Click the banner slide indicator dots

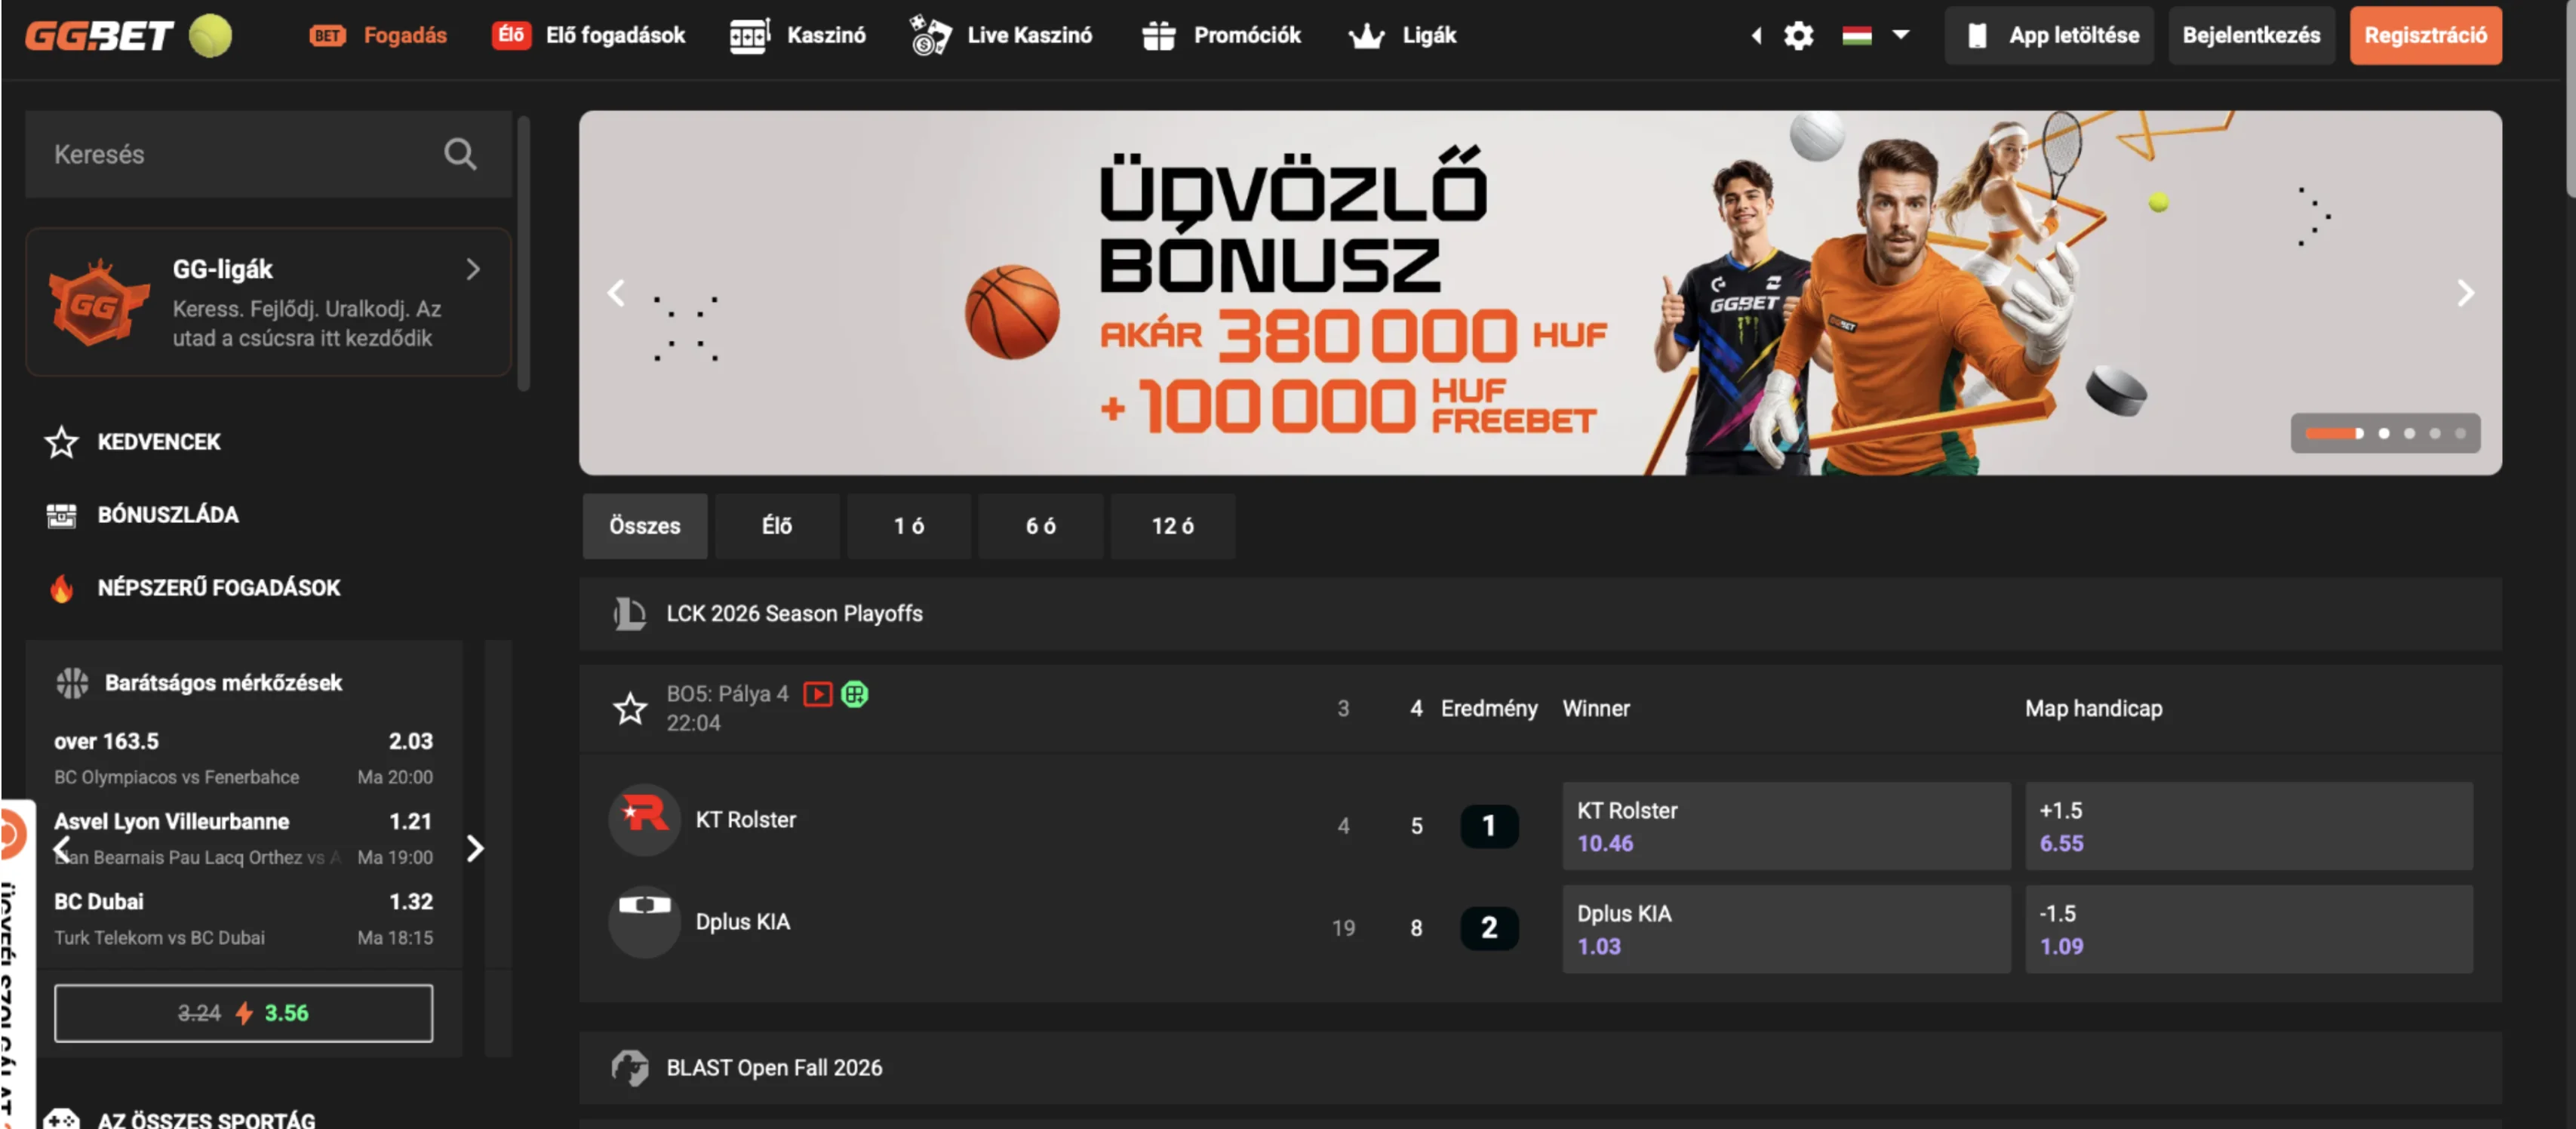pyautogui.click(x=2385, y=433)
